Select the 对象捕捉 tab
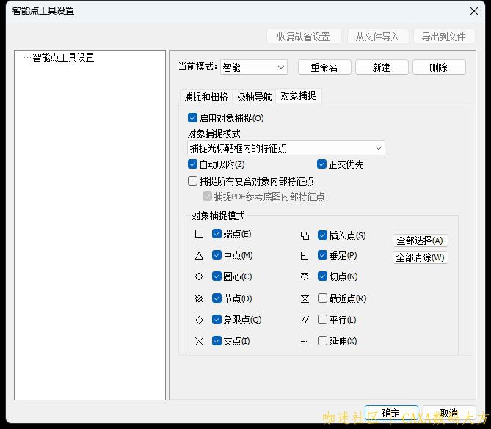This screenshot has height=429, width=491. (298, 96)
